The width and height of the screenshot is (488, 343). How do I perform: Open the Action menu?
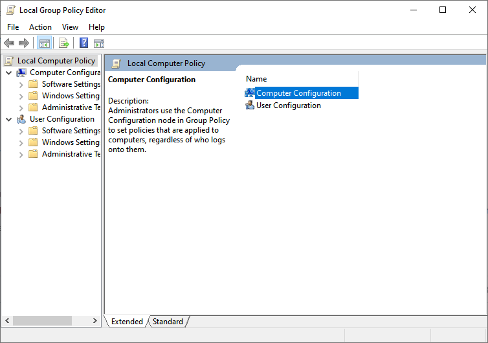click(40, 27)
